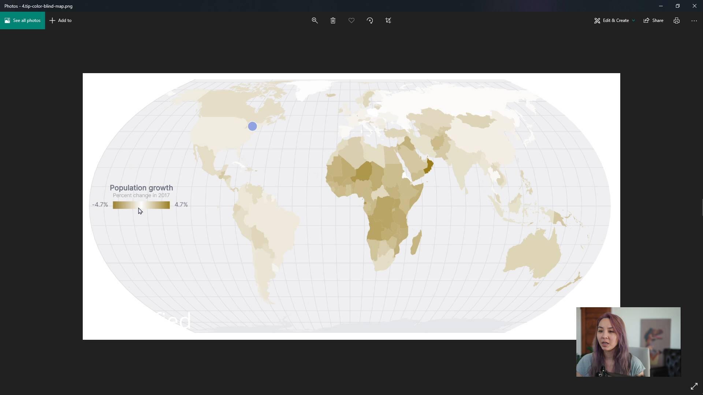This screenshot has width=703, height=395.
Task: Click the overflow menu (three dots)
Action: click(694, 20)
